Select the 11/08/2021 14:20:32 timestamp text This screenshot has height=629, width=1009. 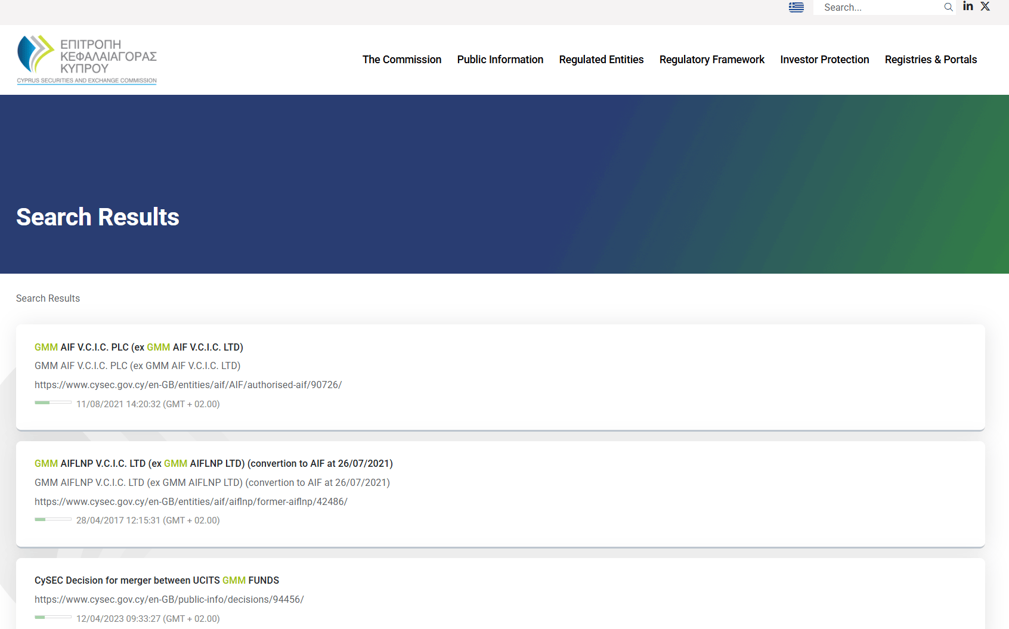pos(148,404)
